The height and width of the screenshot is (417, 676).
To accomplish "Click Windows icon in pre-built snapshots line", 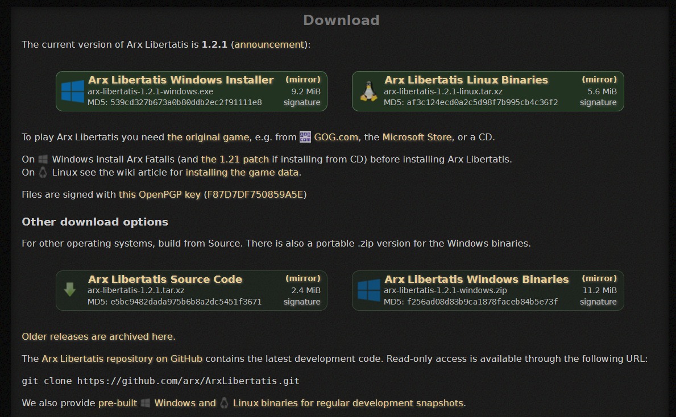I will click(x=146, y=403).
